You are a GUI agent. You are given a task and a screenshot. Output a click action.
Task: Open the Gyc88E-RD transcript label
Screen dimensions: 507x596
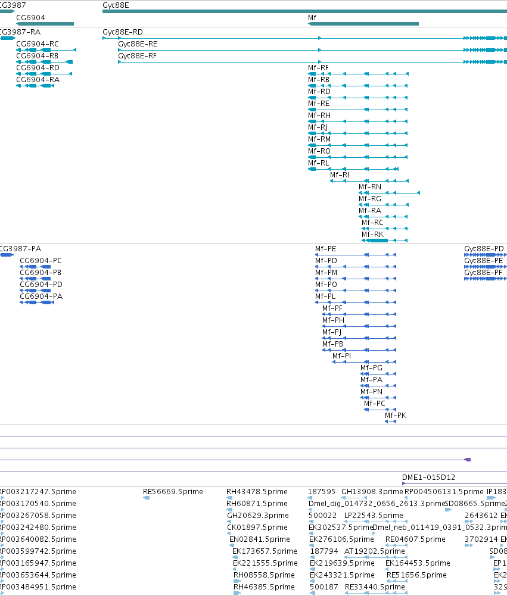coord(123,32)
